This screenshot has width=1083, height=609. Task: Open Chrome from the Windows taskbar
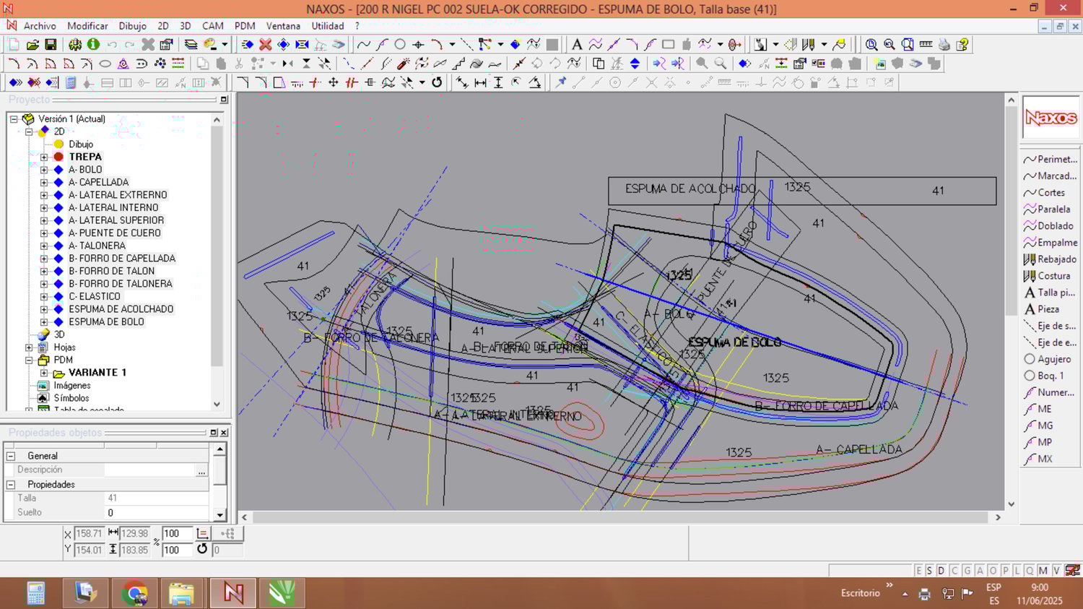[x=134, y=594]
